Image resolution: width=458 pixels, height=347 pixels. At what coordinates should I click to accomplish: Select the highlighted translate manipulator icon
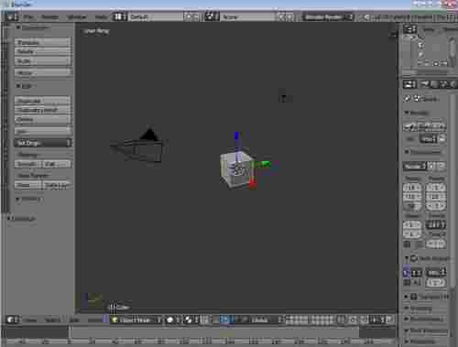click(x=224, y=320)
